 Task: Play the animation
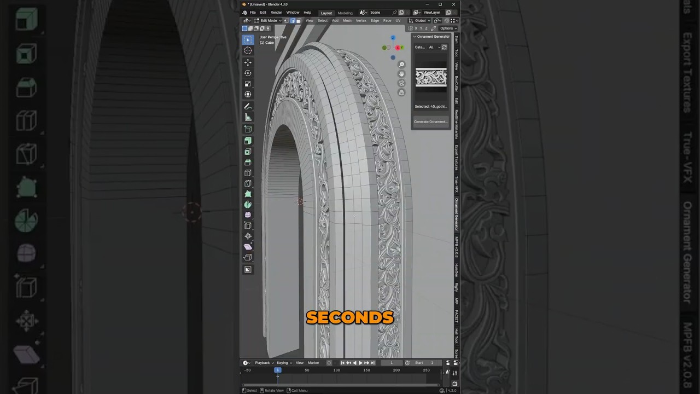point(360,363)
